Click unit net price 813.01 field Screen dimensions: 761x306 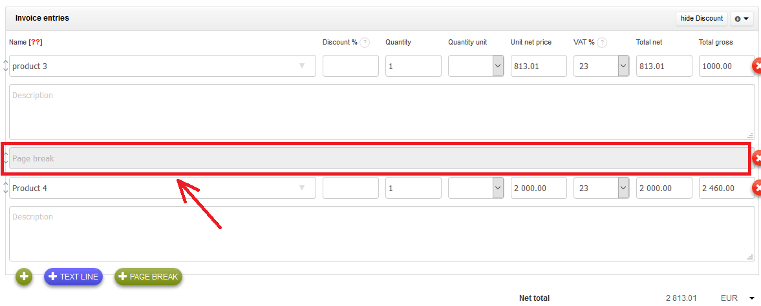coord(539,66)
